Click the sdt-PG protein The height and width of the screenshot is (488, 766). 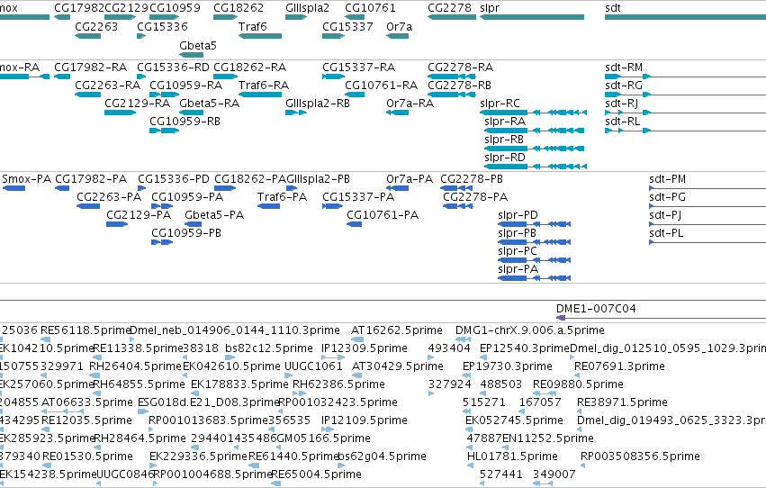pyautogui.click(x=707, y=206)
